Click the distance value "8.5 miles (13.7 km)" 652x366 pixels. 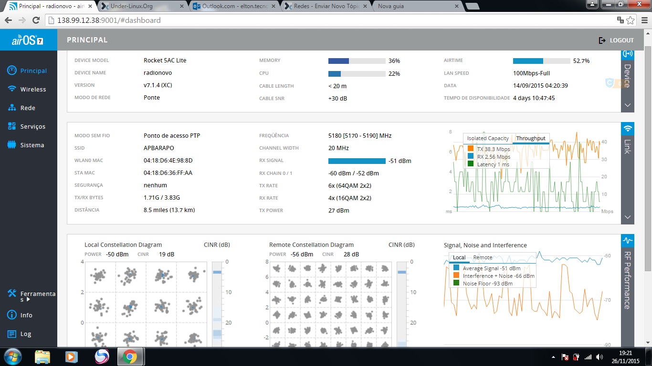click(x=169, y=210)
